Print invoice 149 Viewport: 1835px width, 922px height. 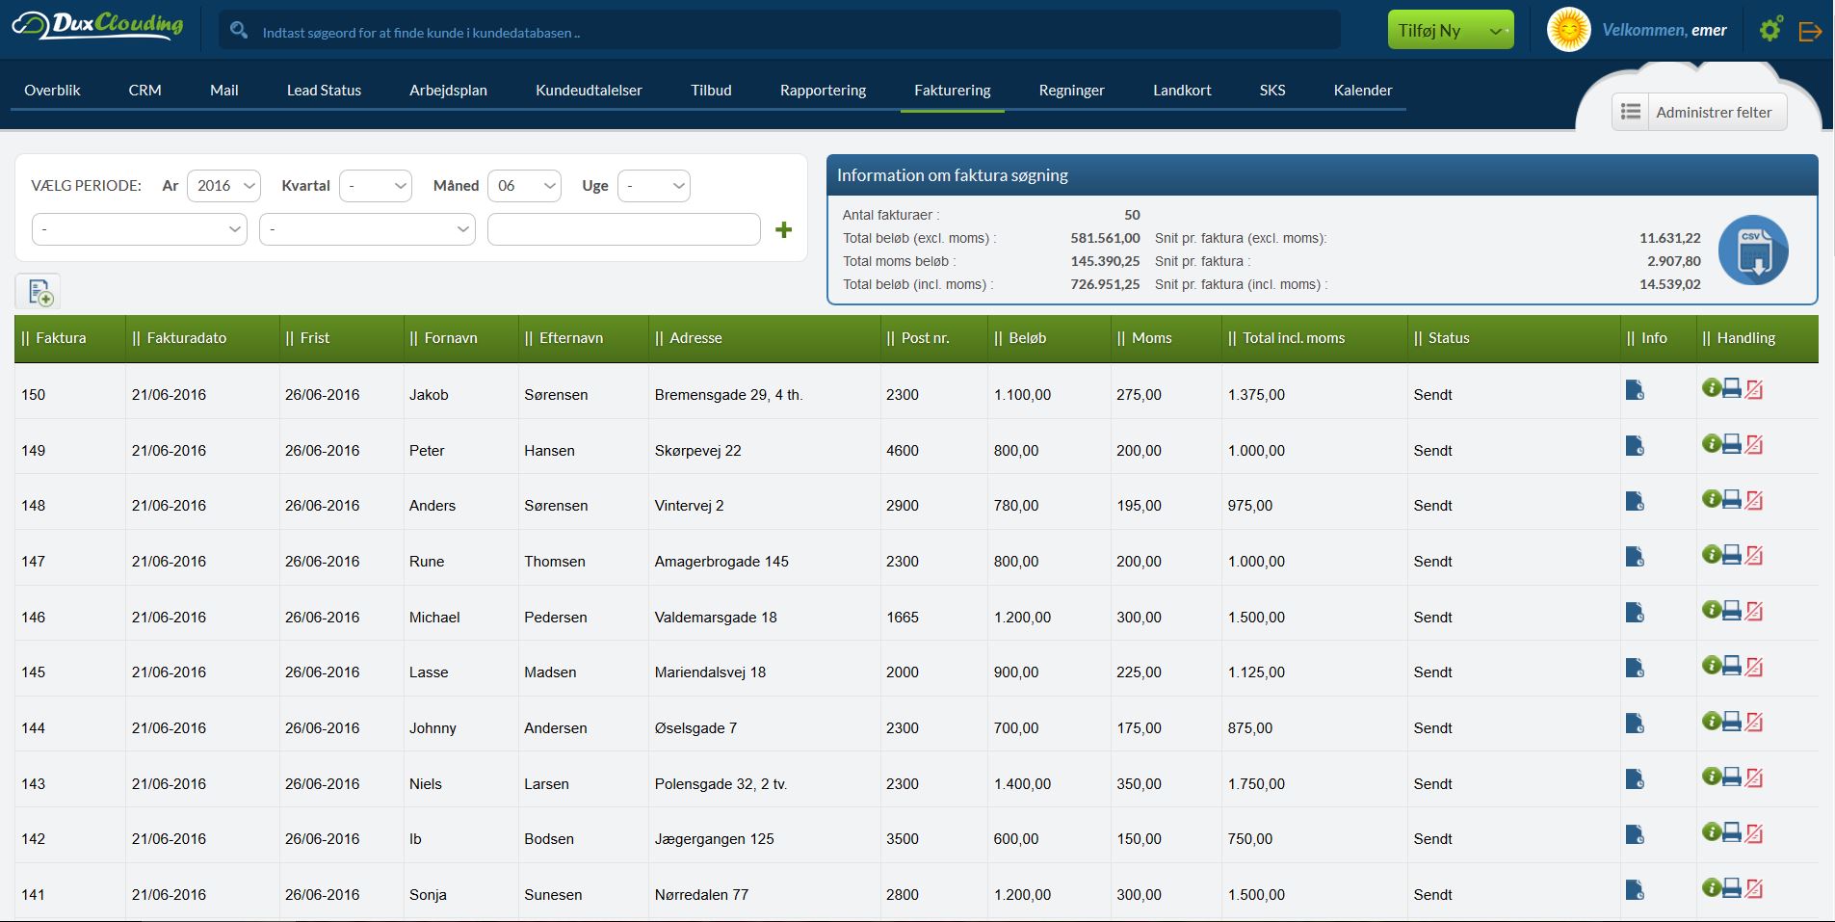pyautogui.click(x=1732, y=443)
